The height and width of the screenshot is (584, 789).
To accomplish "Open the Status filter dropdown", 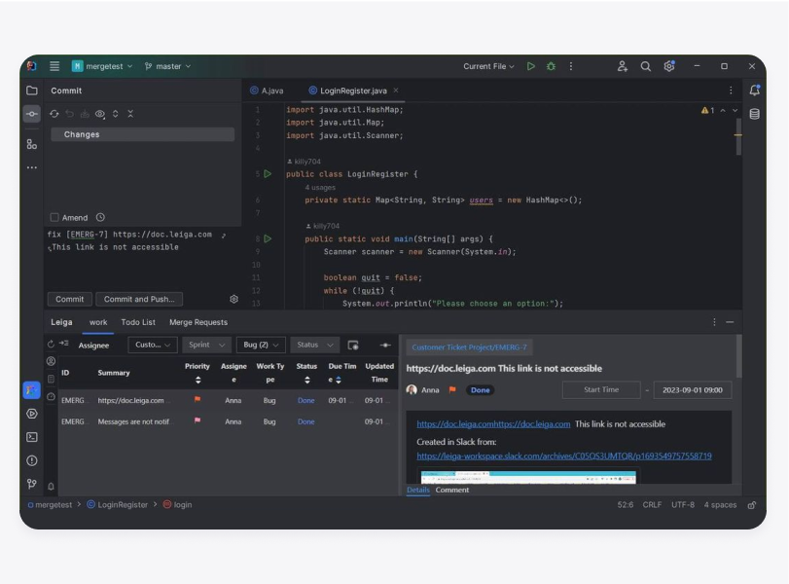I will (x=314, y=345).
